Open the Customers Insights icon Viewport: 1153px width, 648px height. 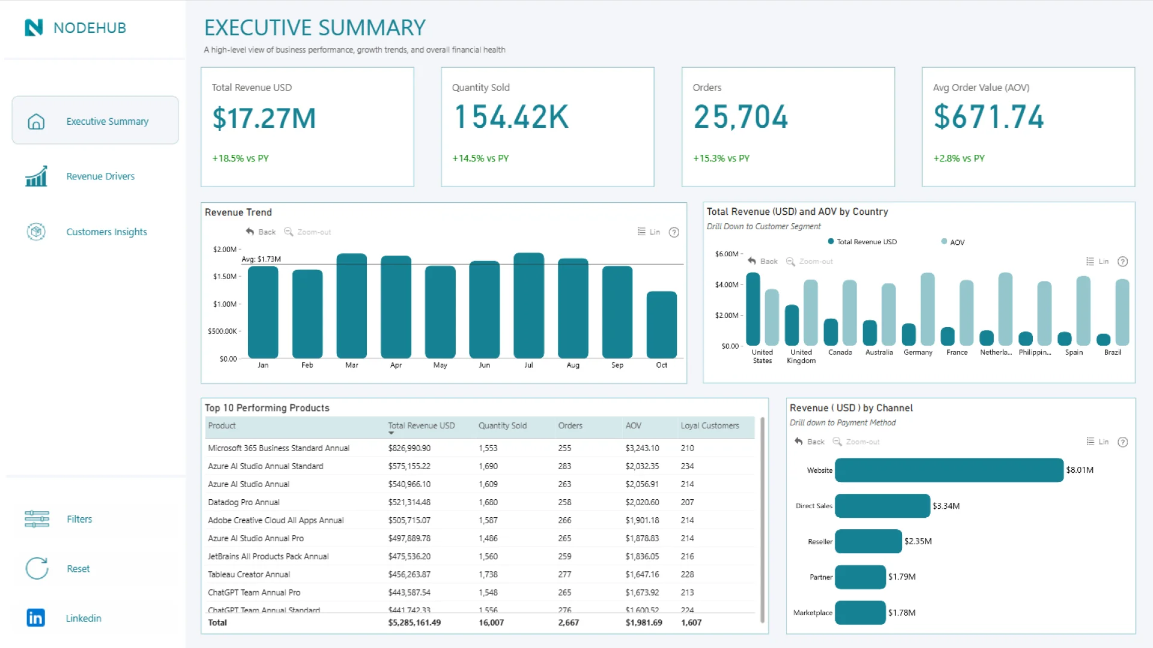pos(36,232)
